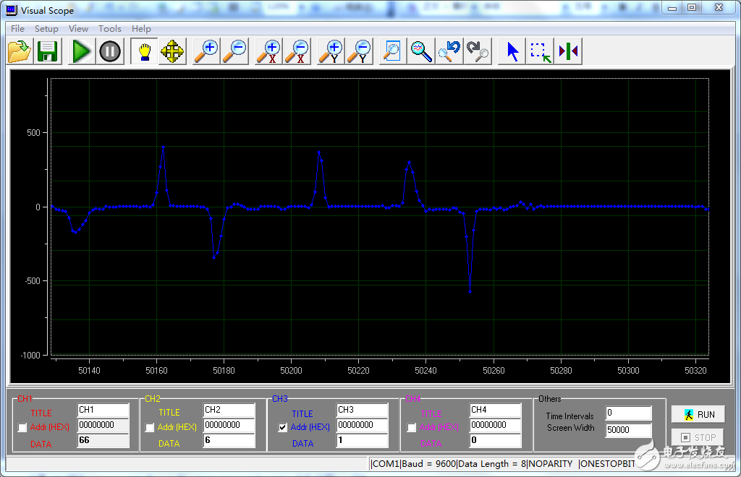
Task: Save data with the floppy disk icon
Action: [48, 51]
